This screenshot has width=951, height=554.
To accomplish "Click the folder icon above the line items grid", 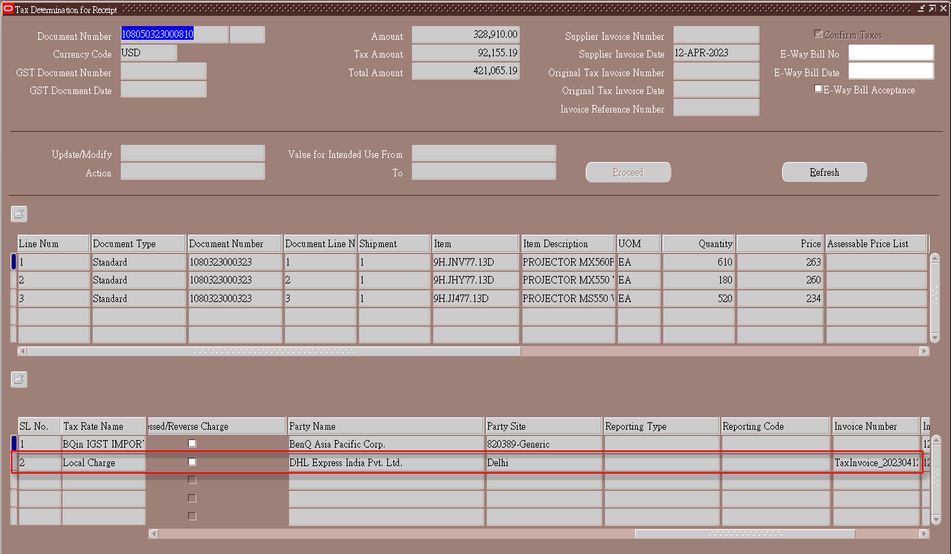I will click(x=19, y=213).
